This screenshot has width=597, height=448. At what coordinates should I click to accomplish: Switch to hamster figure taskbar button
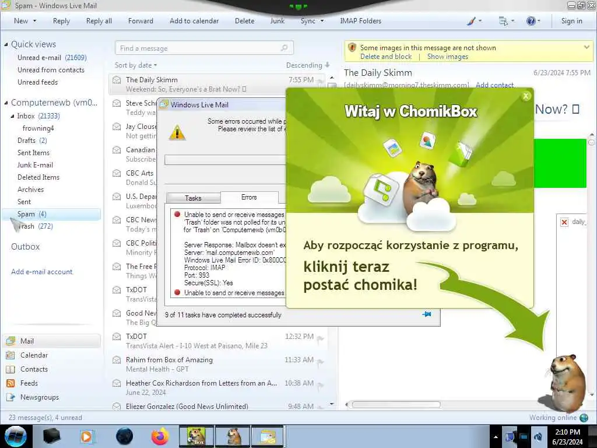tap(233, 436)
